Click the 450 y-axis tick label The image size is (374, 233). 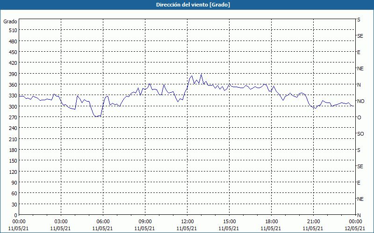coord(13,52)
